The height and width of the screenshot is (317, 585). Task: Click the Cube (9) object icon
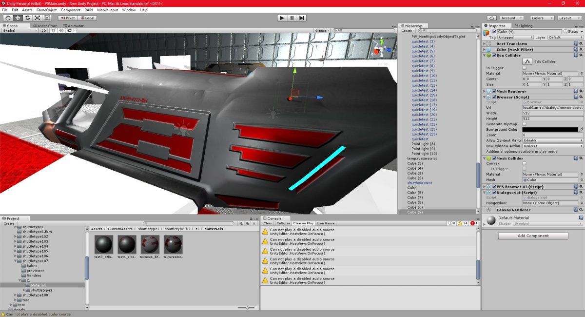tap(486, 32)
